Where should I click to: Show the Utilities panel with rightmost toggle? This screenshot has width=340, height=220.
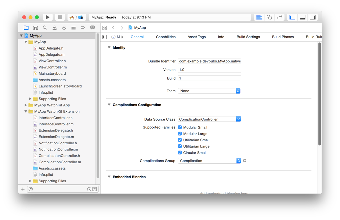312,17
